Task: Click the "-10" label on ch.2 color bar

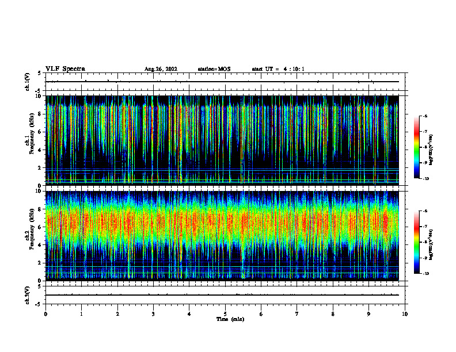Action: coord(425,274)
